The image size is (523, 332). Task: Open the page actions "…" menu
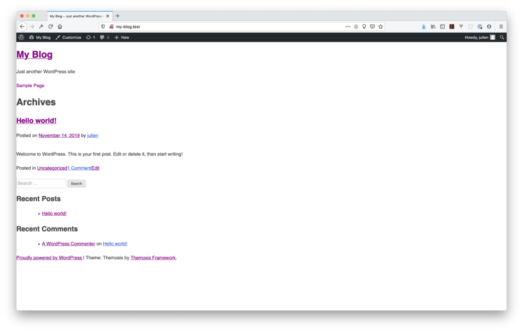(348, 26)
